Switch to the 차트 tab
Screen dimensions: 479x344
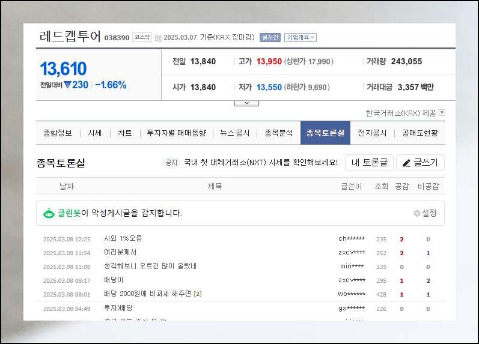click(125, 133)
